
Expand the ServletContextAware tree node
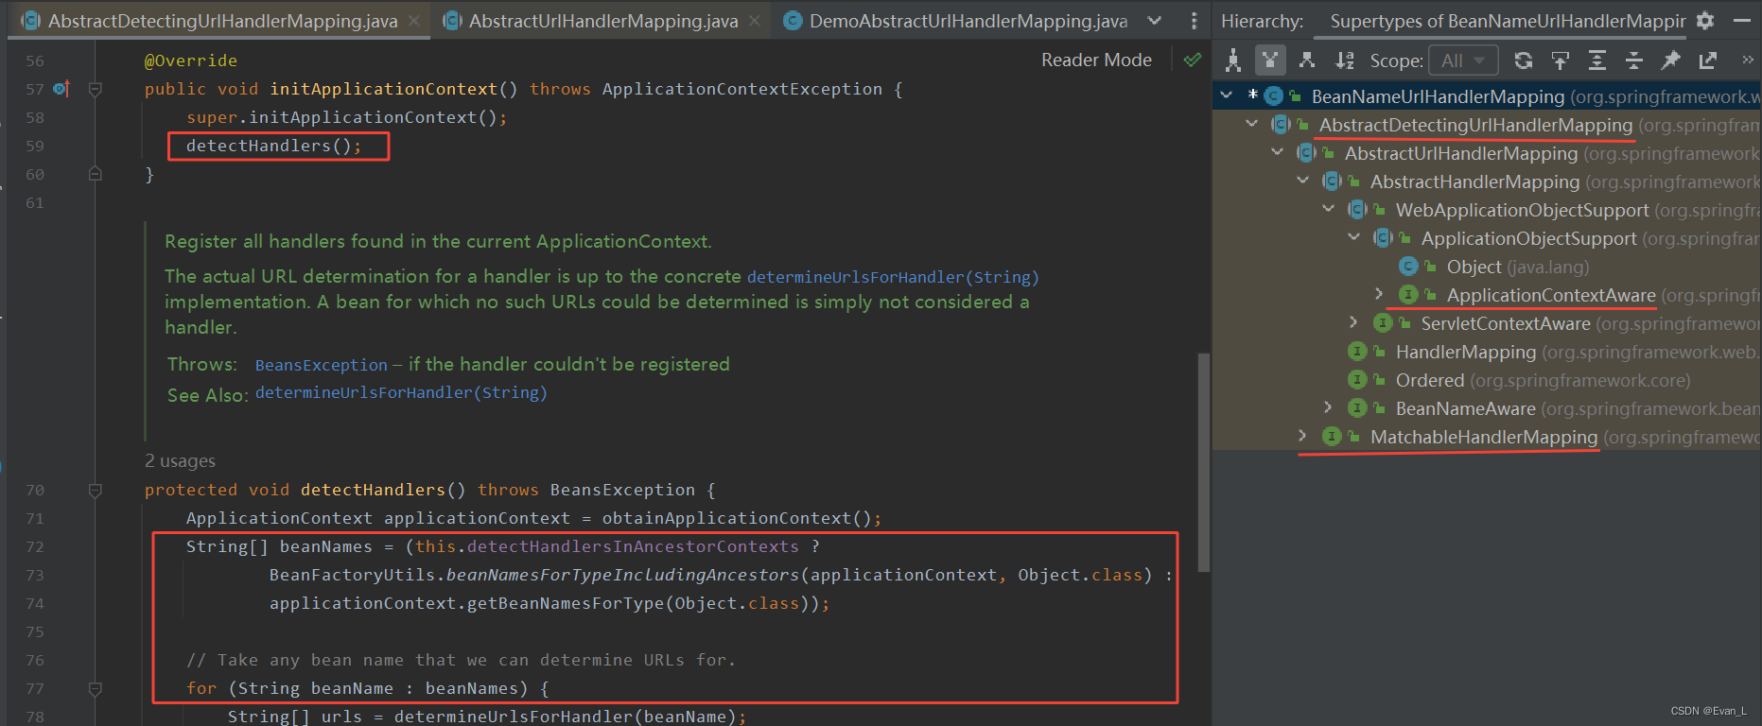click(1353, 322)
